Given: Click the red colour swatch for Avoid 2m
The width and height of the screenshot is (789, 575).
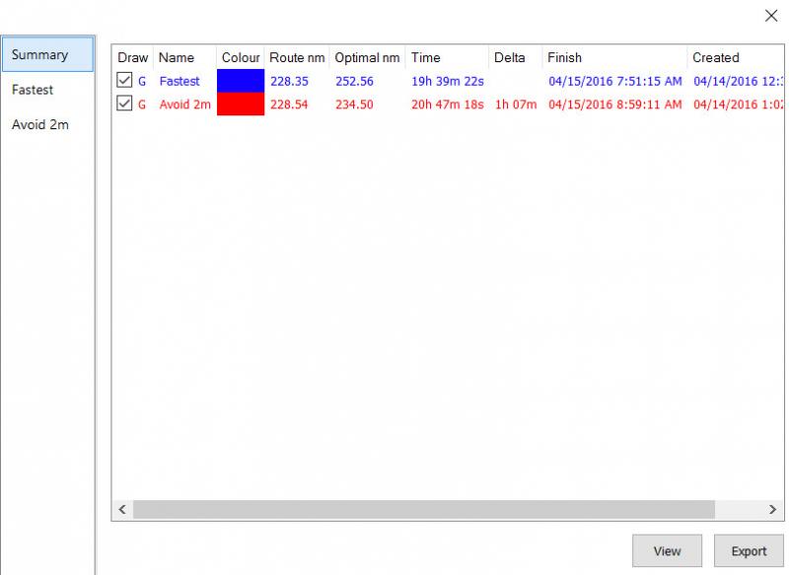Looking at the screenshot, I should click(x=240, y=104).
